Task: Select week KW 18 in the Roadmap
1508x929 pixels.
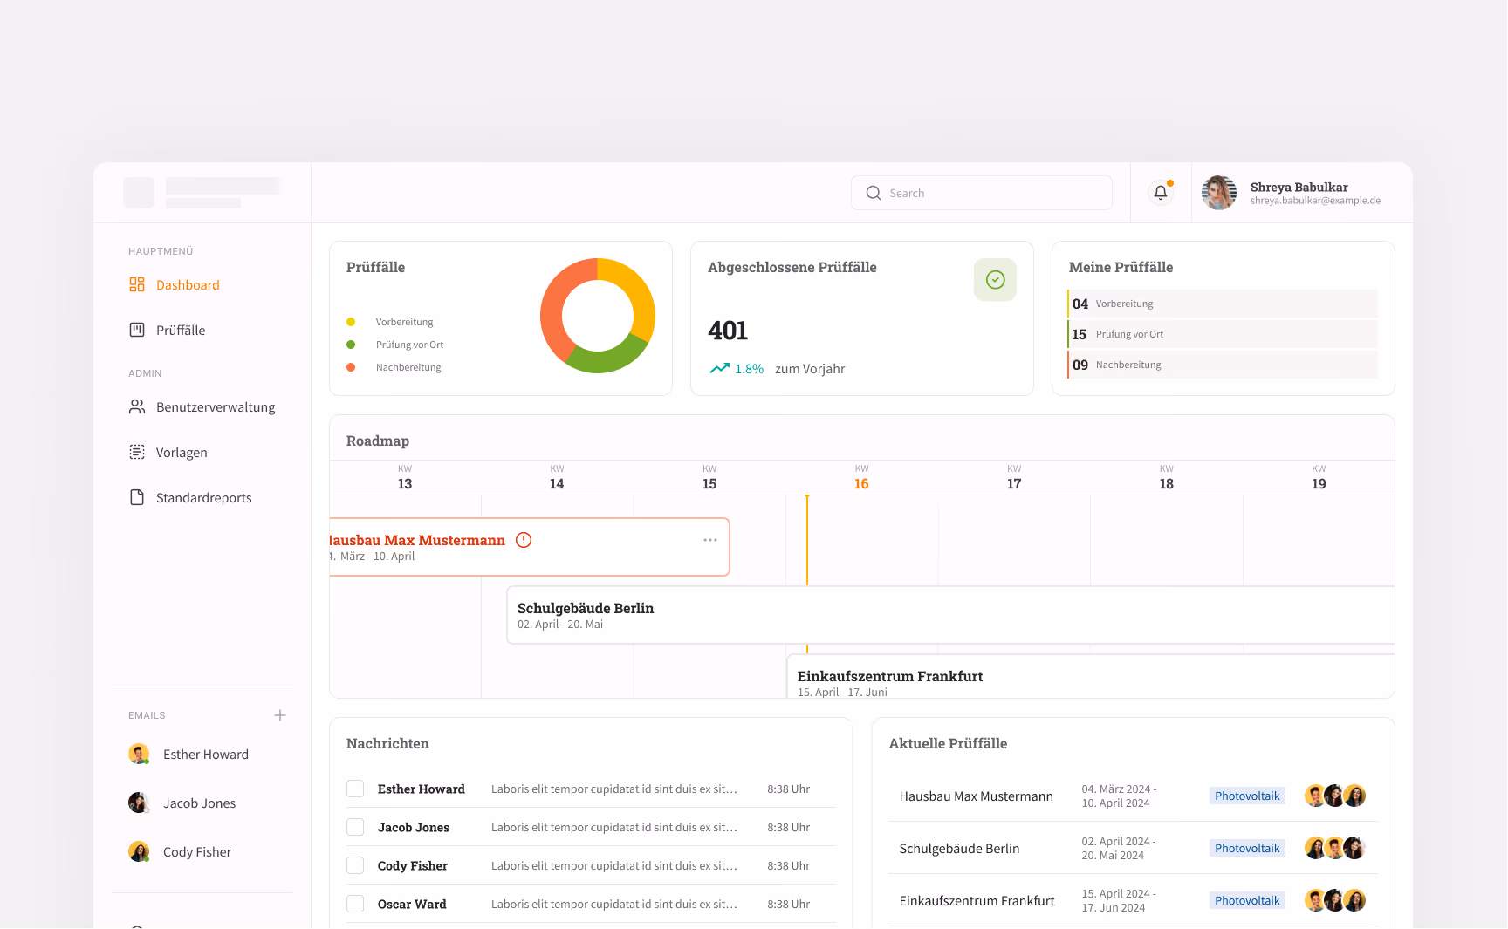Action: (x=1167, y=477)
